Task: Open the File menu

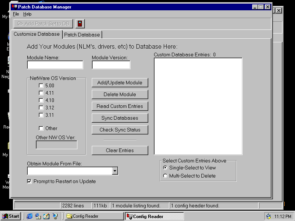Action: pyautogui.click(x=16, y=14)
